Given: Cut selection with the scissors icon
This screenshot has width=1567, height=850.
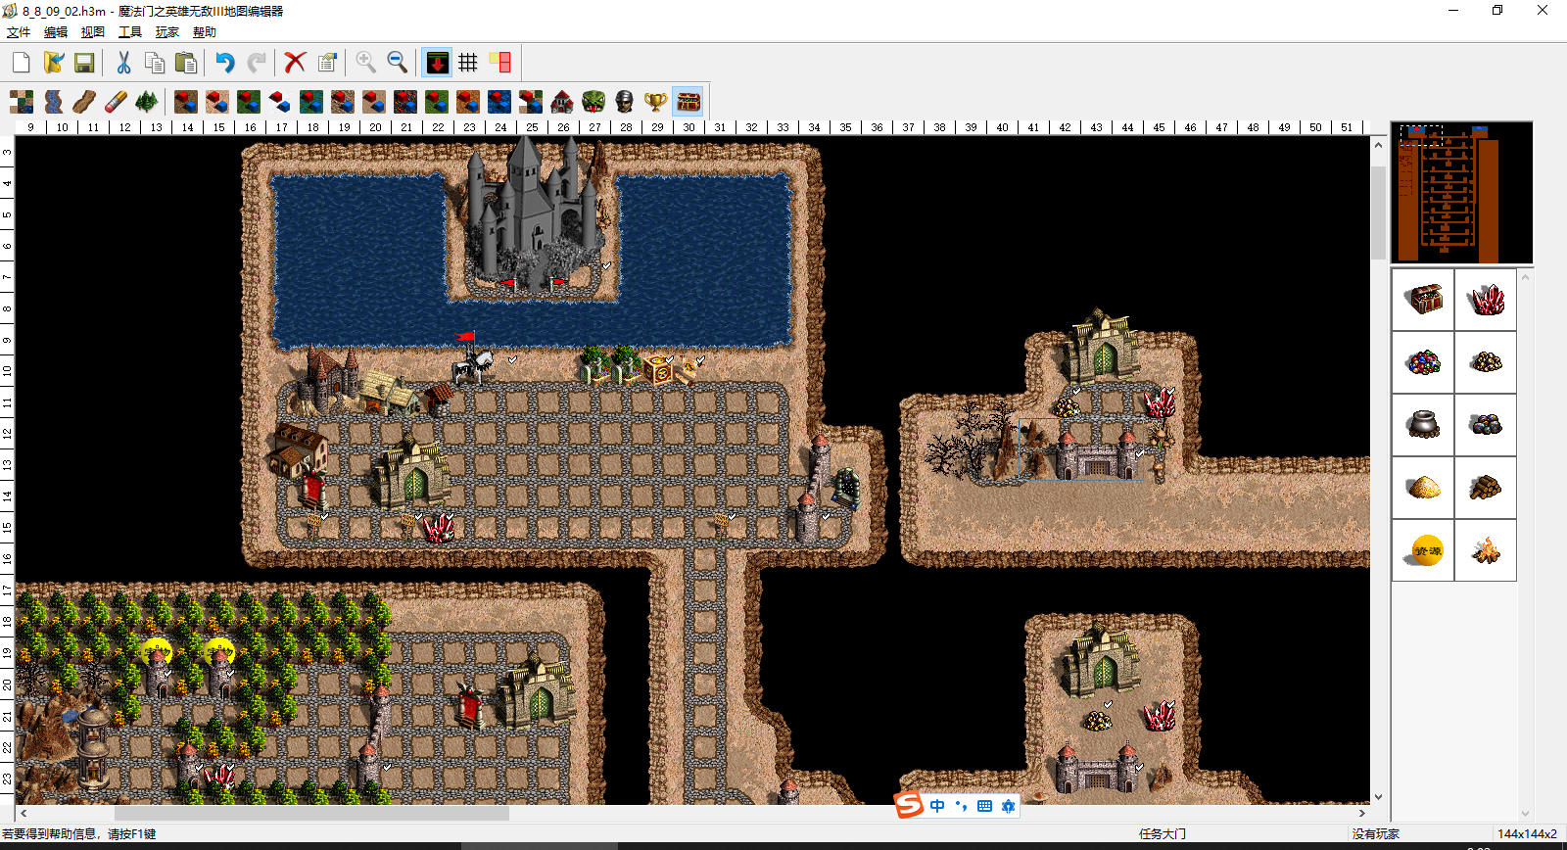Looking at the screenshot, I should pos(123,63).
